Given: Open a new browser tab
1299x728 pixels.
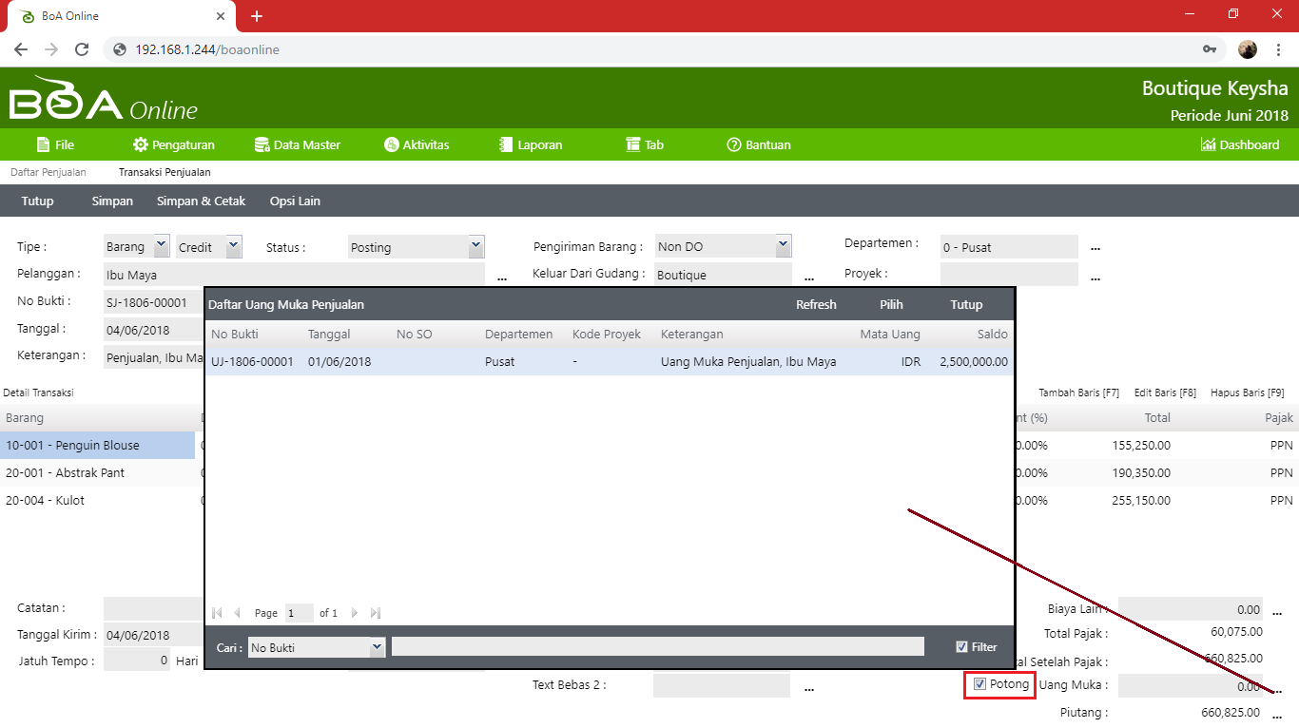Looking at the screenshot, I should (x=256, y=16).
